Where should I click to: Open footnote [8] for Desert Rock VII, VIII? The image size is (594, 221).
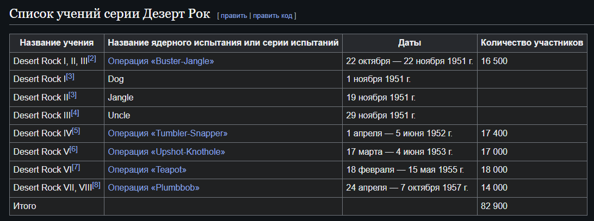[x=96, y=185]
